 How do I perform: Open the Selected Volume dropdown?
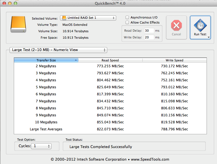(88, 18)
